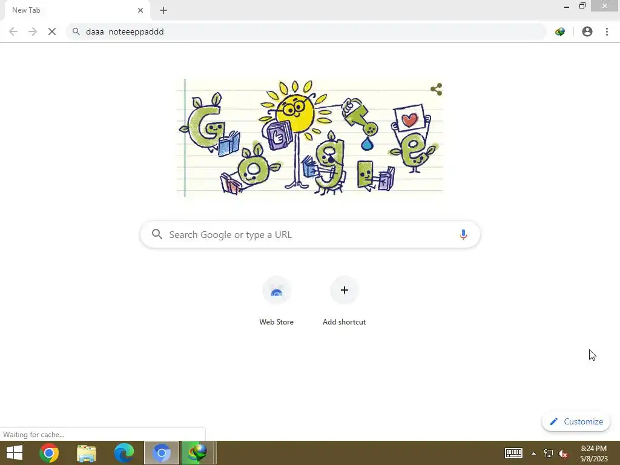Close the New Tab tab
Screen dimensions: 620x465
[x=140, y=10]
